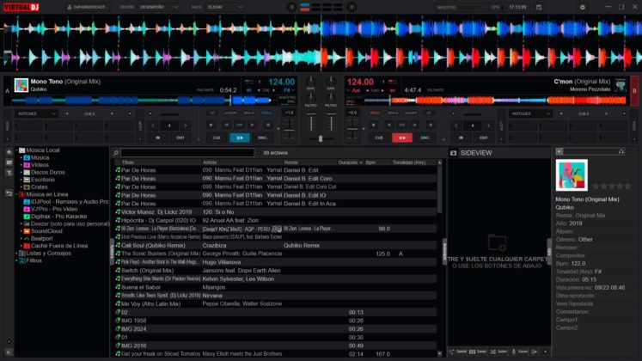
Task: Play deck A with the blue play button
Action: coord(240,138)
